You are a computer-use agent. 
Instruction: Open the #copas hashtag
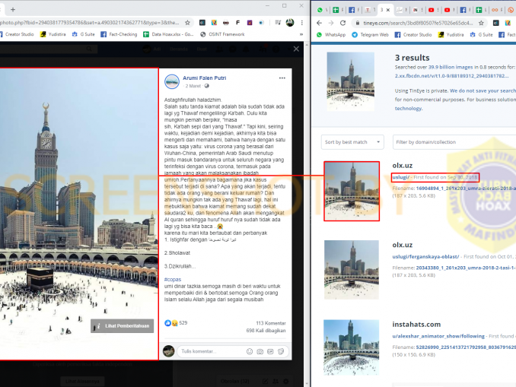click(x=173, y=279)
